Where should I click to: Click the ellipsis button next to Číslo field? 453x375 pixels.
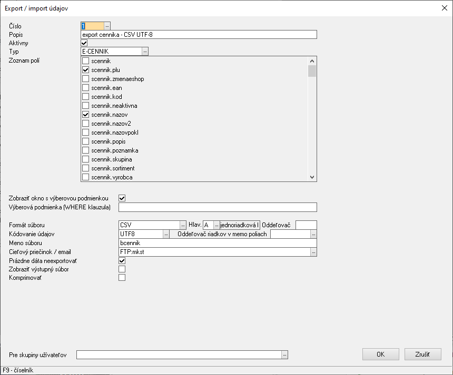tap(107, 25)
